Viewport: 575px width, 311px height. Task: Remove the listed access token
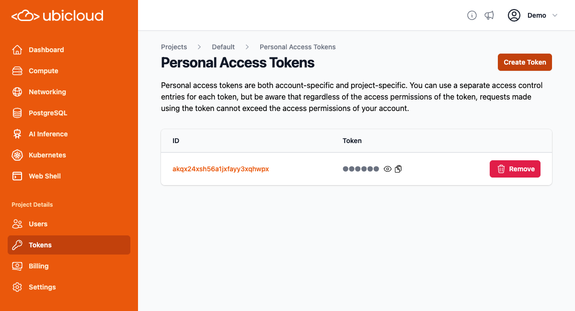pyautogui.click(x=515, y=169)
